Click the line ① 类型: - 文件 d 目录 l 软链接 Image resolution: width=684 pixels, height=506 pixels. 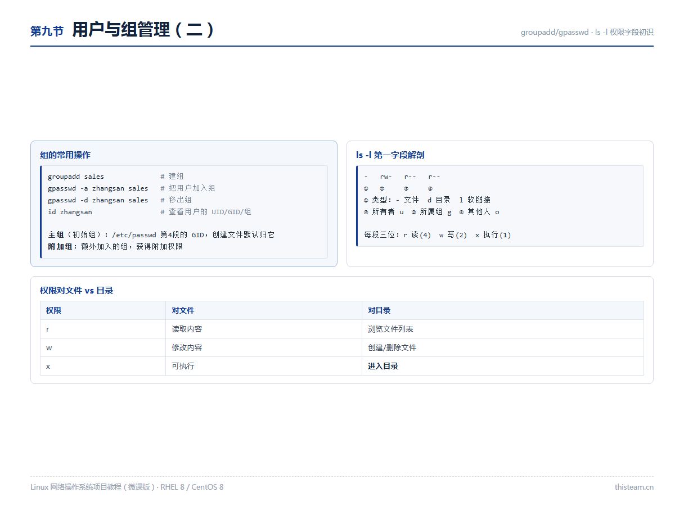[x=427, y=200]
